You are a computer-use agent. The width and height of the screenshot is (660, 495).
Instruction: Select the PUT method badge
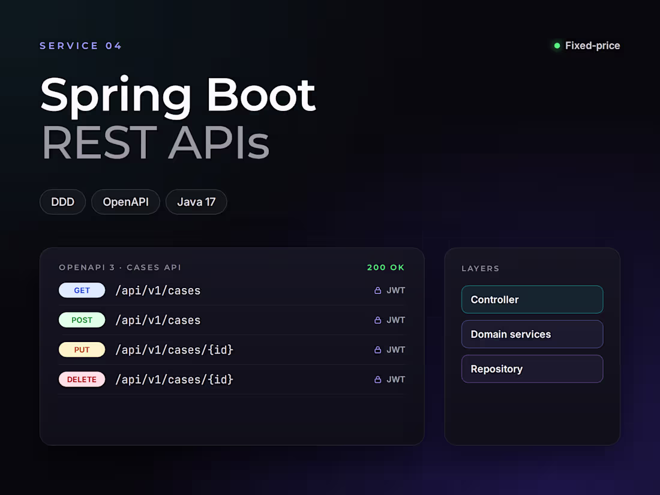(82, 350)
